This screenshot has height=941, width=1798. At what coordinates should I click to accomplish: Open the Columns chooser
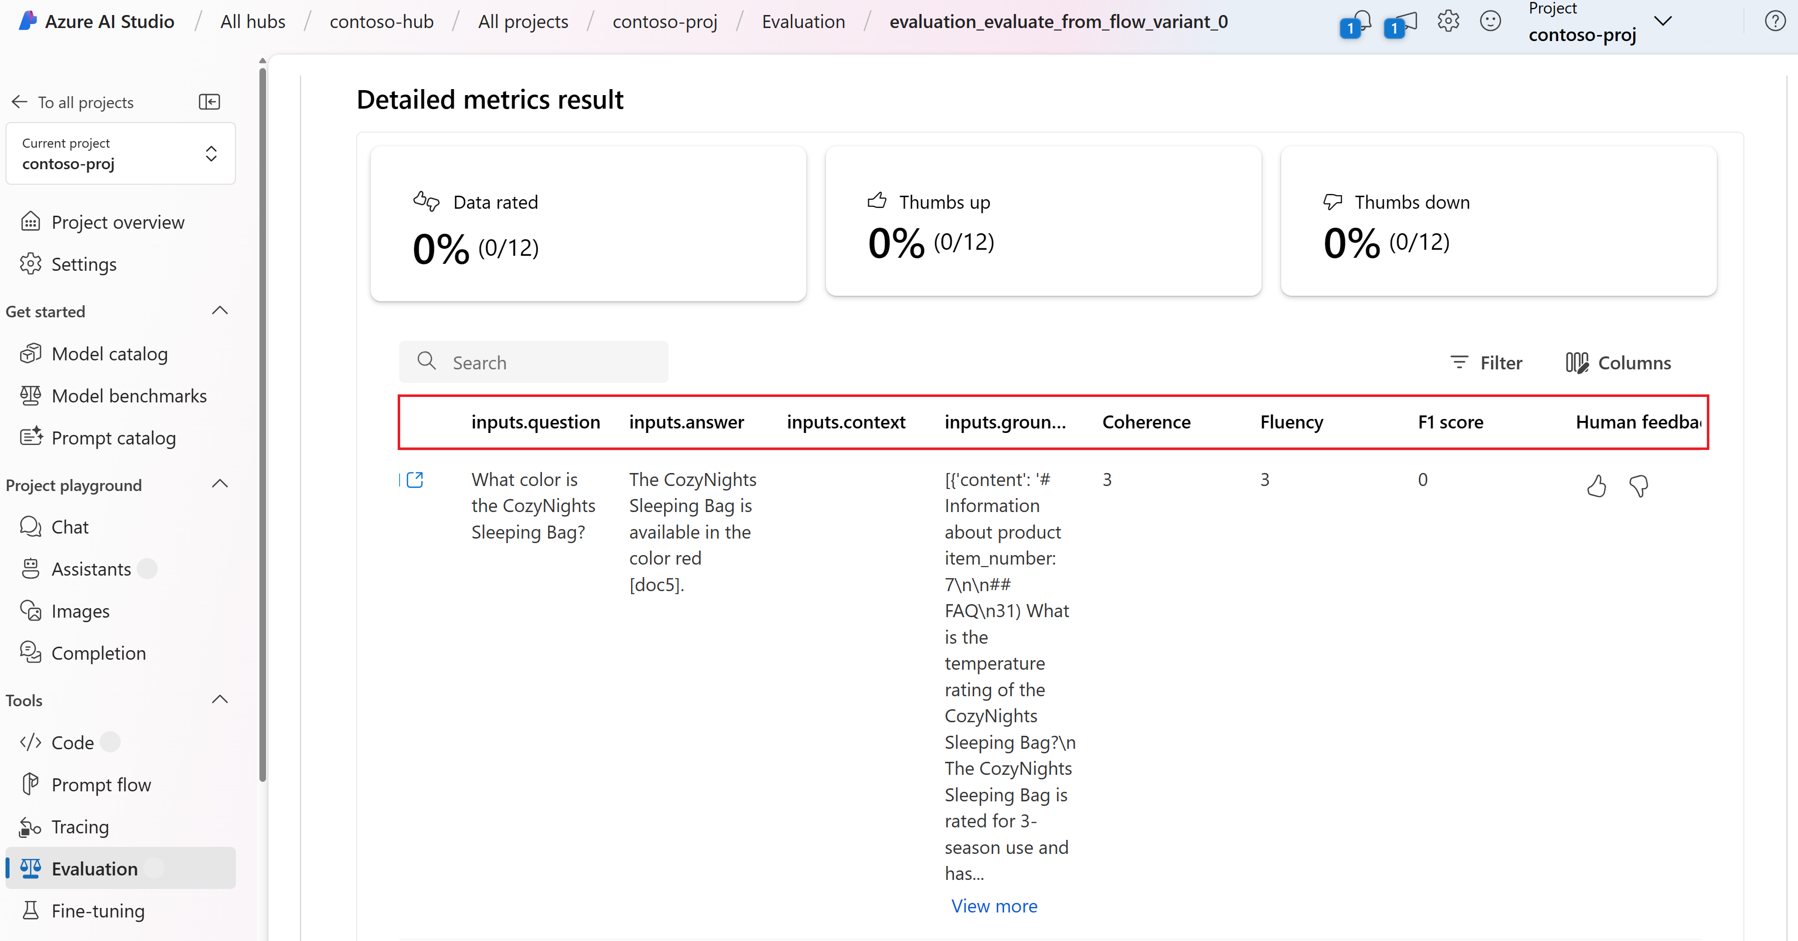point(1618,363)
